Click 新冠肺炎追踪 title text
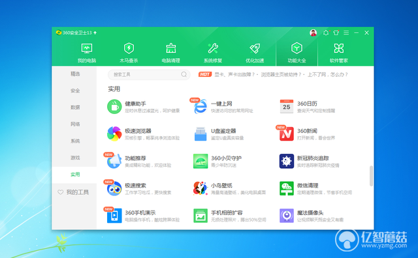The height and width of the screenshot is (258, 418). tap(313, 158)
